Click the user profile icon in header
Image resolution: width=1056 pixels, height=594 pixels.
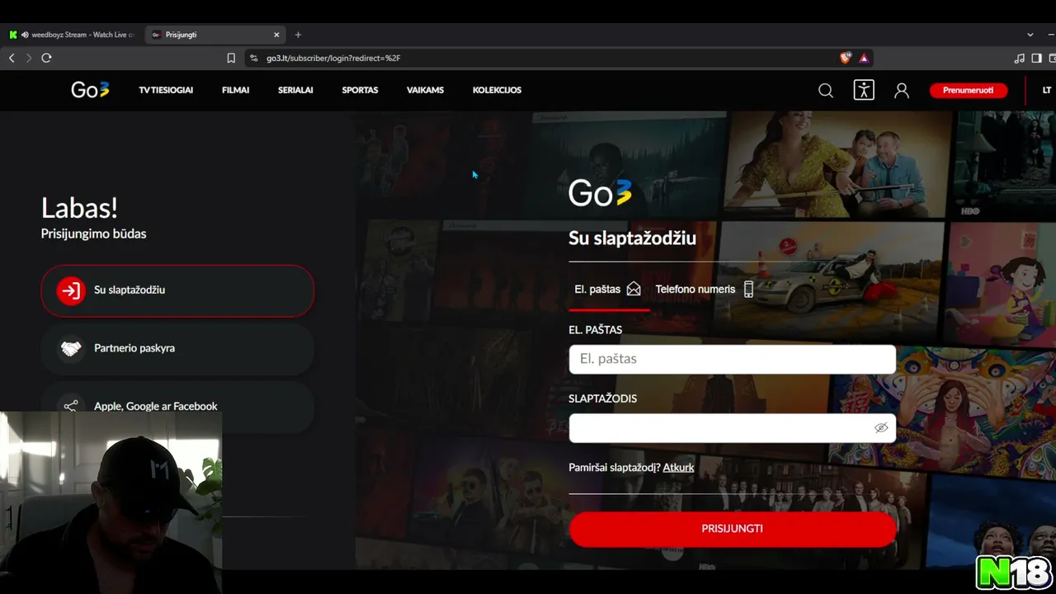(x=902, y=91)
